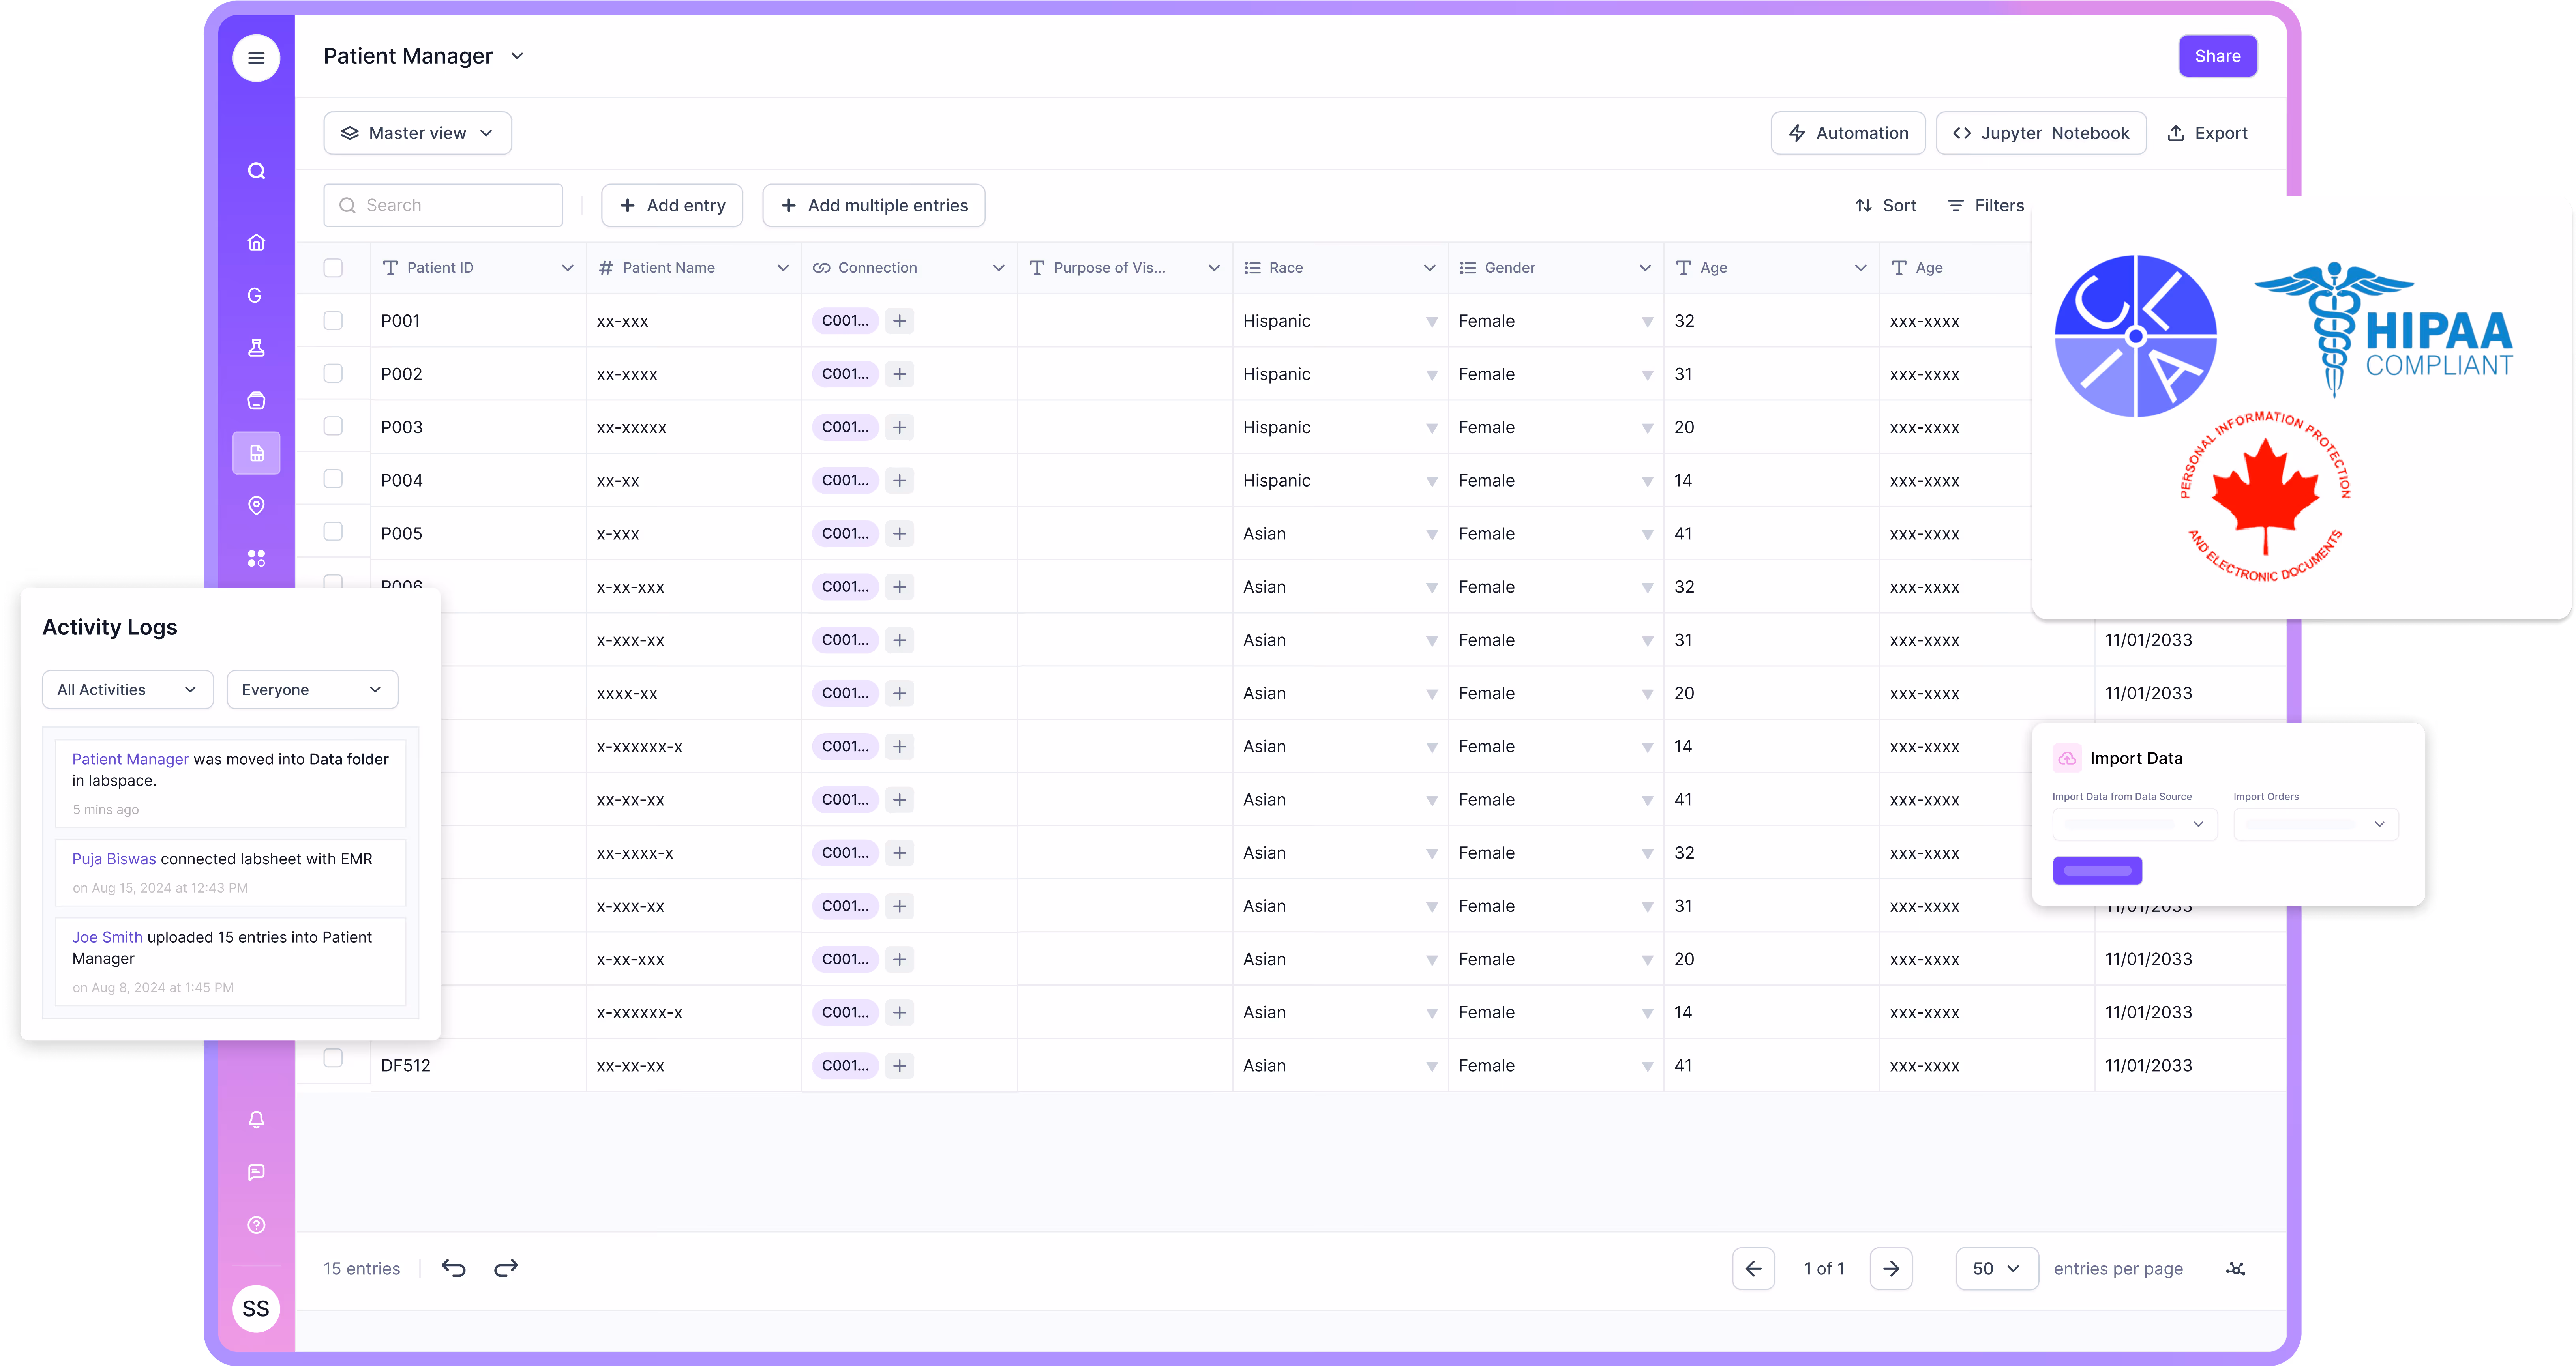
Task: Click the sidebar search icon
Action: click(256, 171)
